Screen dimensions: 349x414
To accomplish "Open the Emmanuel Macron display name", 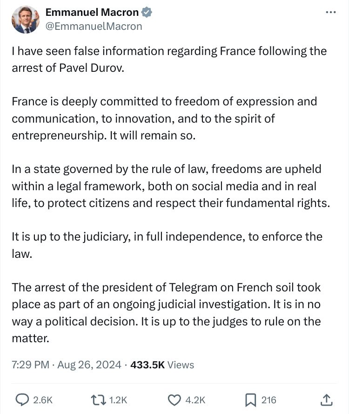I will (92, 12).
